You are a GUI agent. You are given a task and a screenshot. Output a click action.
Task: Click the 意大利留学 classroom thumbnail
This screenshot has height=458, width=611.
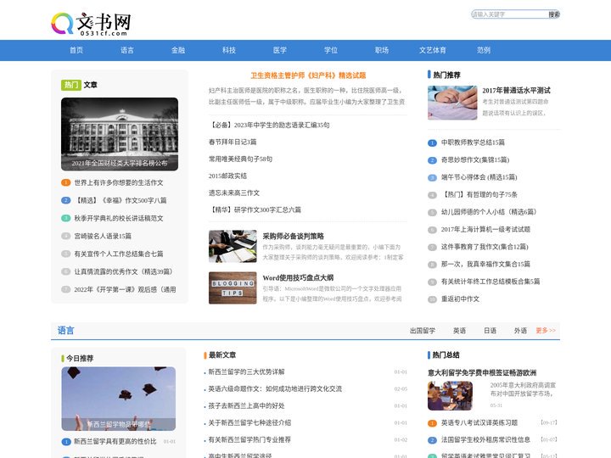[450, 396]
